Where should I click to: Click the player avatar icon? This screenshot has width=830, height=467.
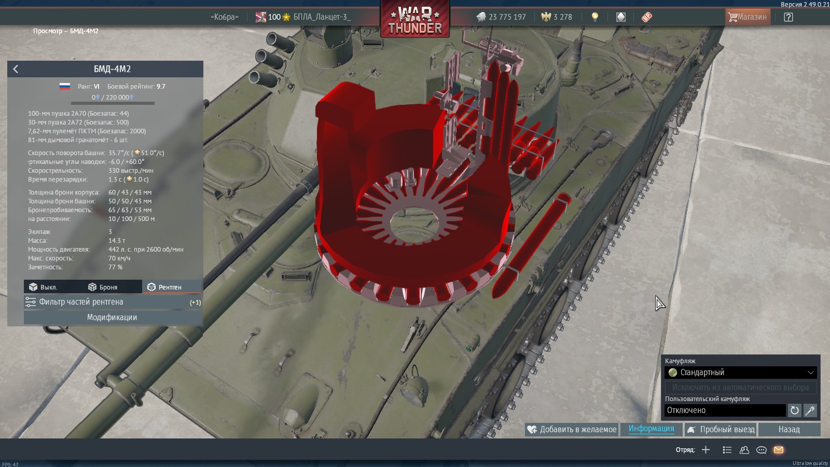click(261, 17)
